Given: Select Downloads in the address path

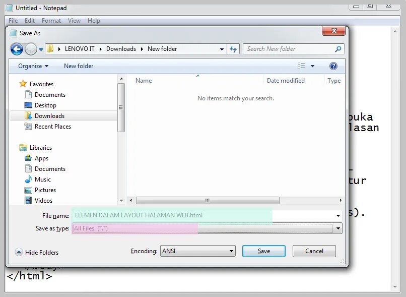Looking at the screenshot, I should coord(121,49).
